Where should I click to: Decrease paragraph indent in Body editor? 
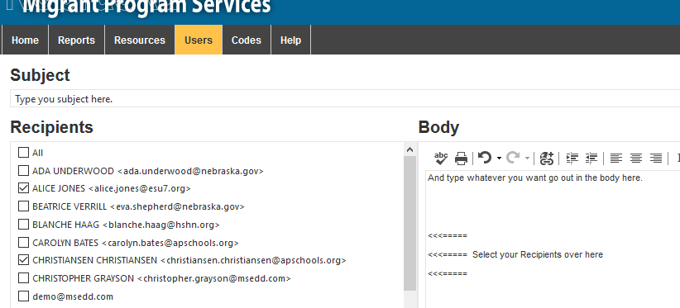click(x=591, y=159)
